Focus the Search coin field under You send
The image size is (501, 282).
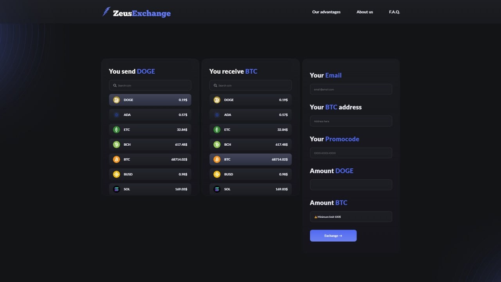point(150,85)
